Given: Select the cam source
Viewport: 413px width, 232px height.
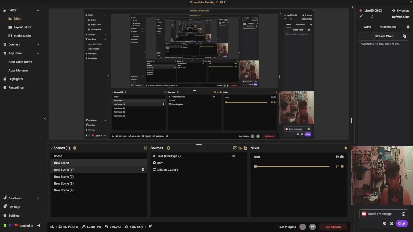Looking at the screenshot, I should [199, 163].
